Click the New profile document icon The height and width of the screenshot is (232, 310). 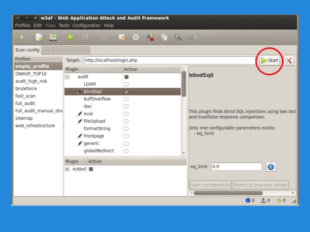[x=39, y=37]
